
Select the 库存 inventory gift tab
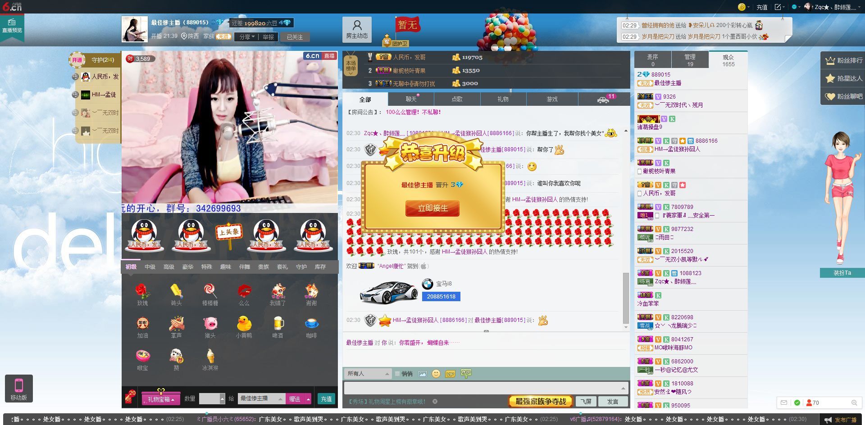(x=320, y=267)
